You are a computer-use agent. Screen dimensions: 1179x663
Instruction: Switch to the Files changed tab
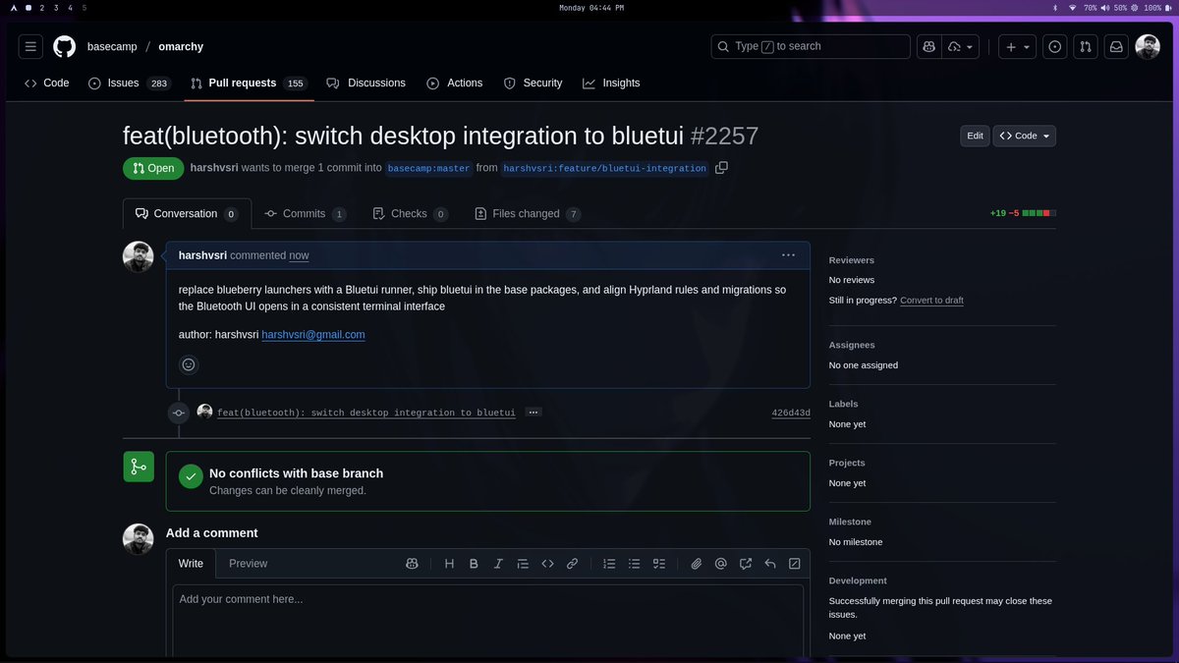(529, 214)
